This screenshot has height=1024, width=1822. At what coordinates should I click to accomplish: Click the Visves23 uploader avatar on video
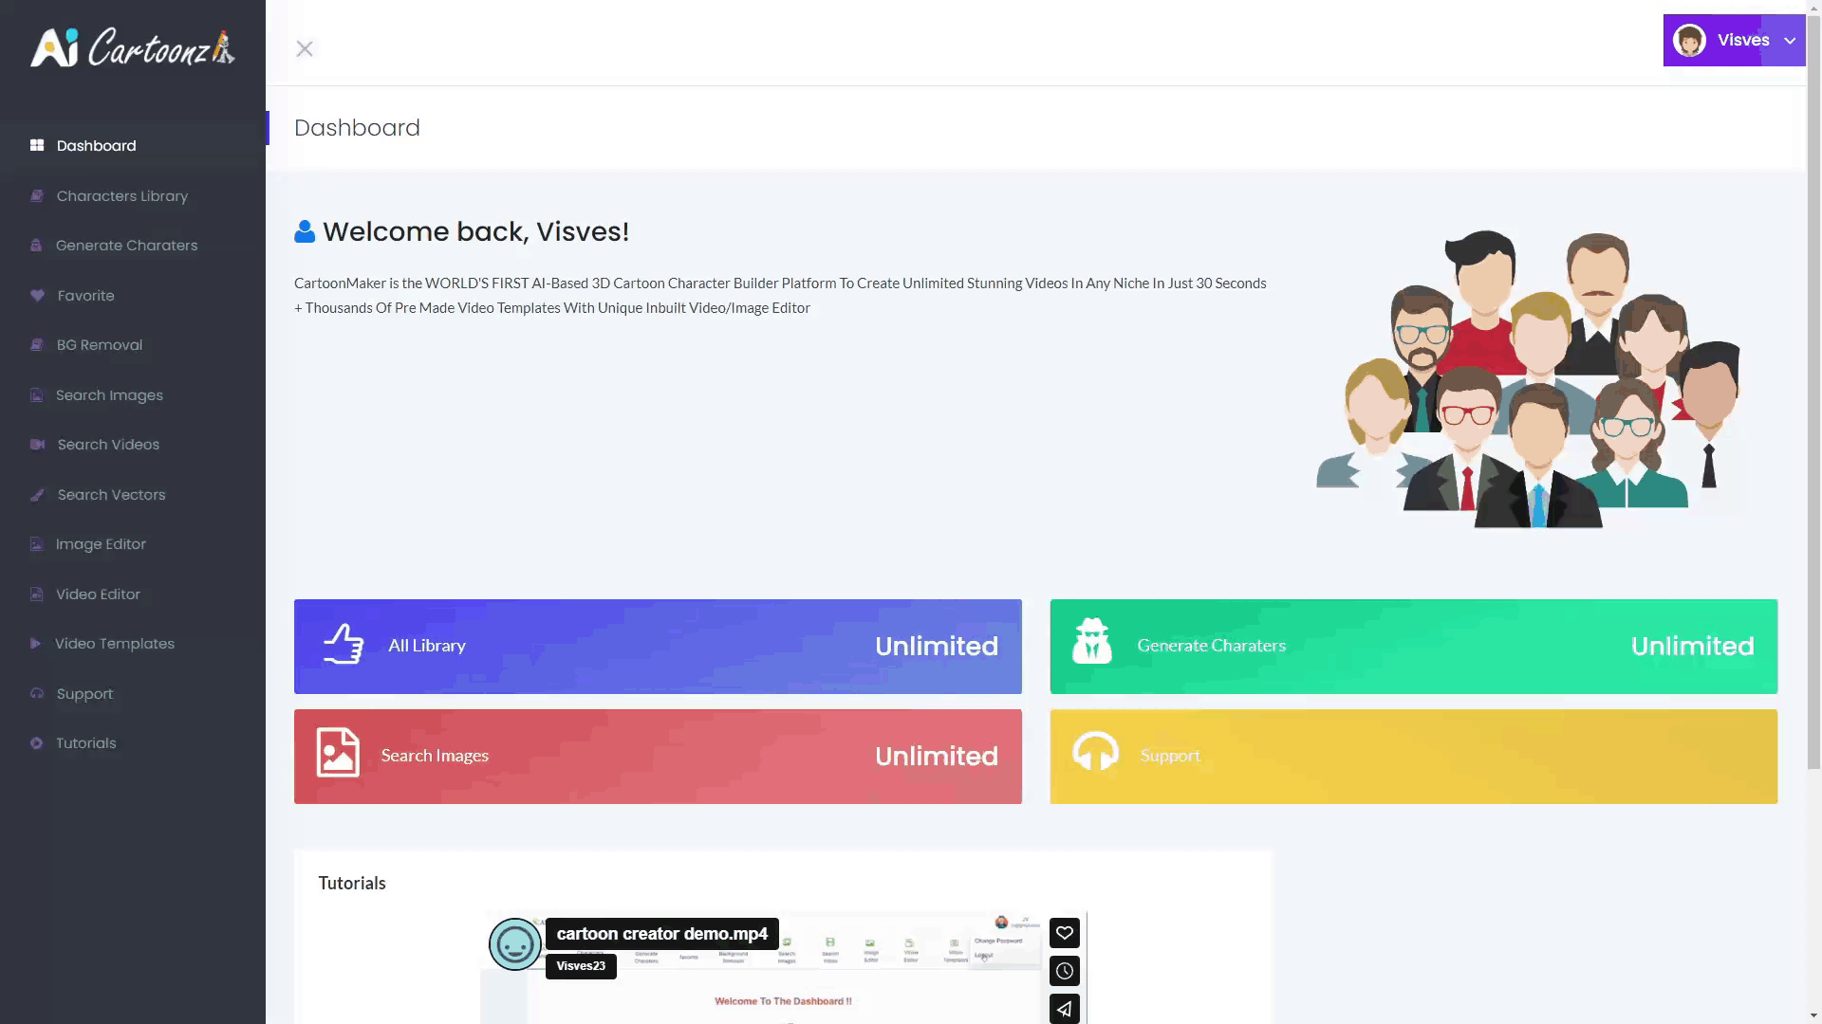[x=515, y=944]
